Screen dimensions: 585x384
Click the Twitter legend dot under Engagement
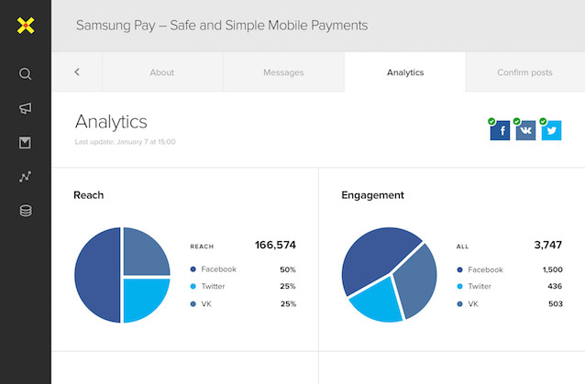click(459, 286)
